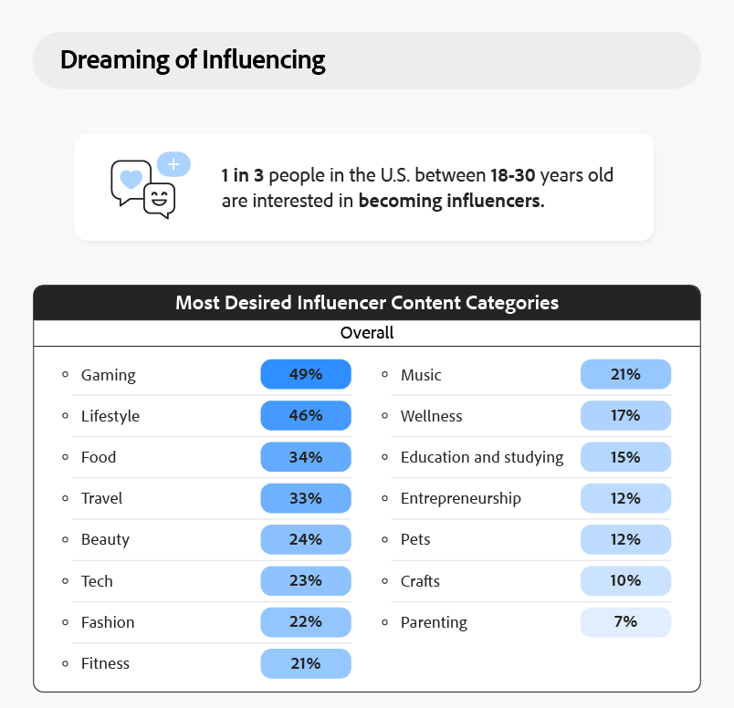Select the Gaming 49% badge
Screen dimensions: 734x708
click(306, 374)
